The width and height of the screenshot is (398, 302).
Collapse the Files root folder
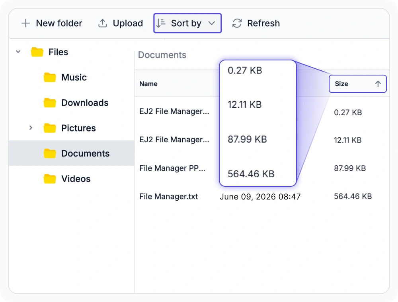pyautogui.click(x=18, y=52)
